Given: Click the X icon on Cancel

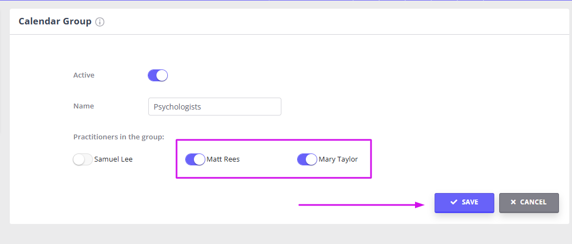Looking at the screenshot, I should click(513, 202).
